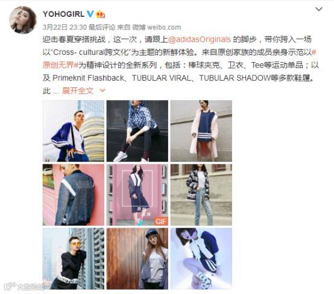Open photo of woman in light blue jeans
The height and width of the screenshot is (294, 334).
(201, 195)
